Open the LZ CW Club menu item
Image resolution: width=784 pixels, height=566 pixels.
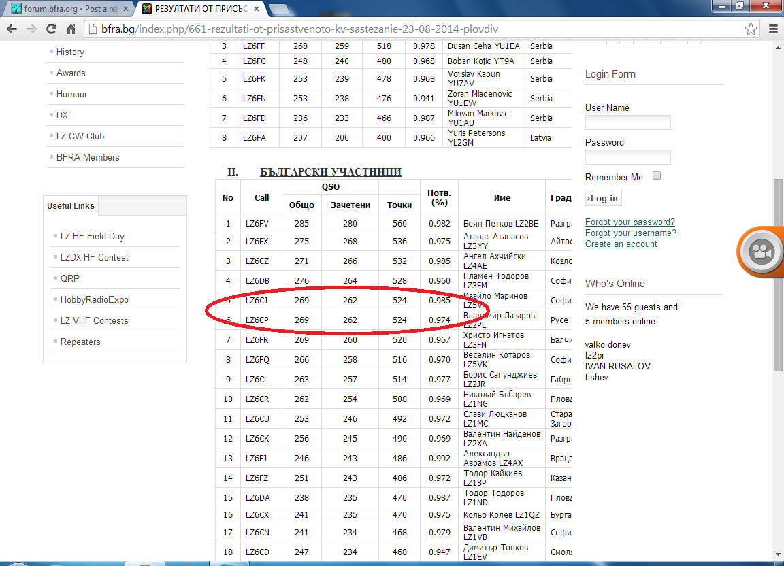pos(80,136)
